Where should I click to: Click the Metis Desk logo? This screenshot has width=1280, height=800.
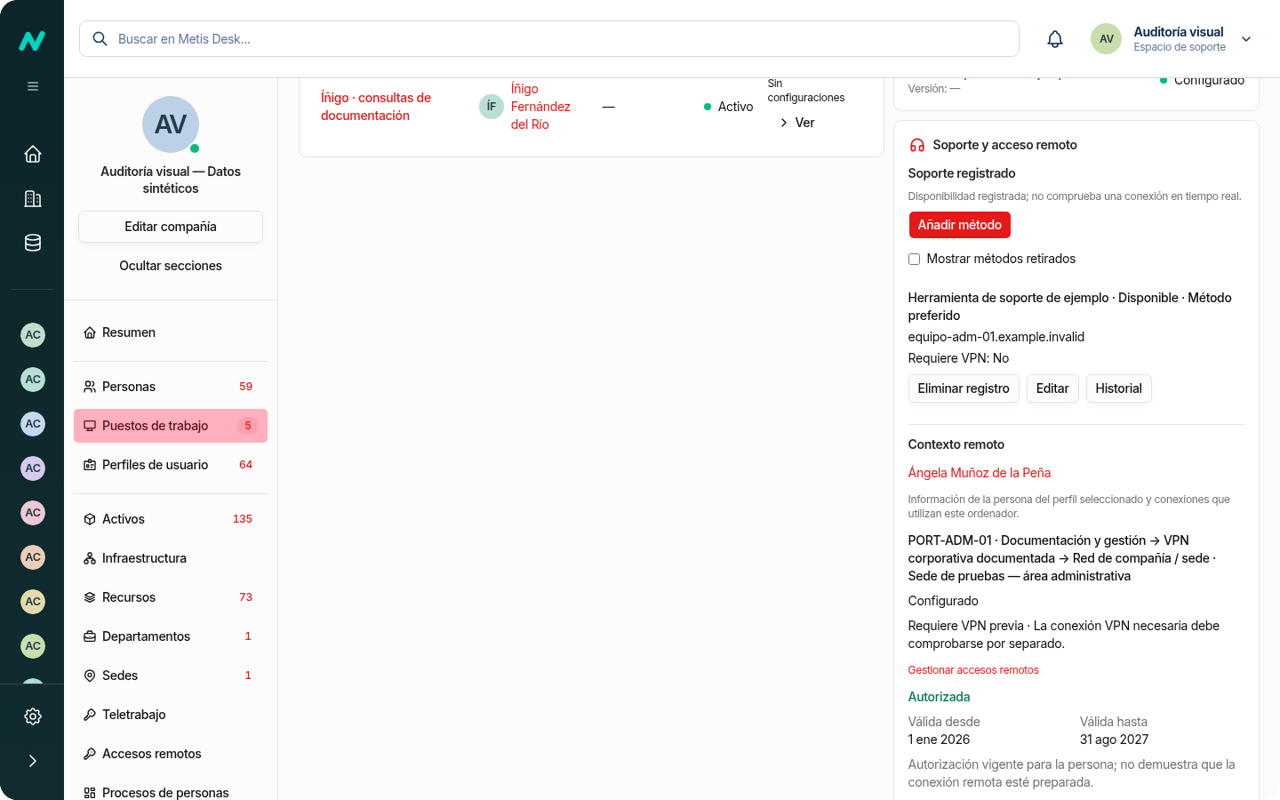[x=32, y=41]
